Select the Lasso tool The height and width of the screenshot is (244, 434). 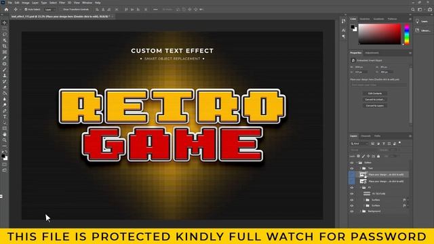(x=5, y=35)
